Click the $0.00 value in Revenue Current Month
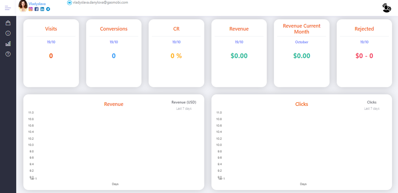The height and width of the screenshot is (193, 398). [x=301, y=56]
